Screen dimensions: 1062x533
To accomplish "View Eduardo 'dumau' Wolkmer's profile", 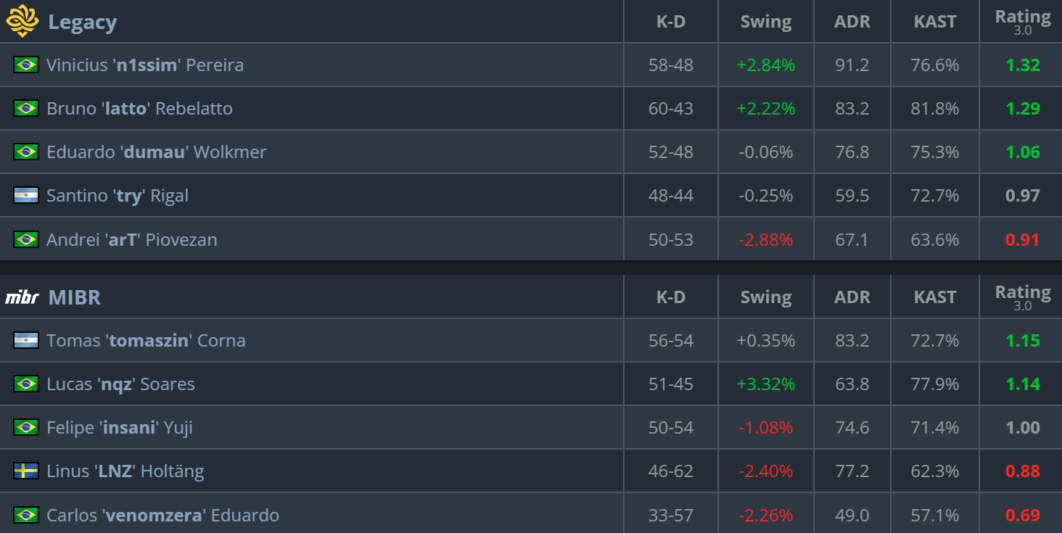I will pos(156,152).
